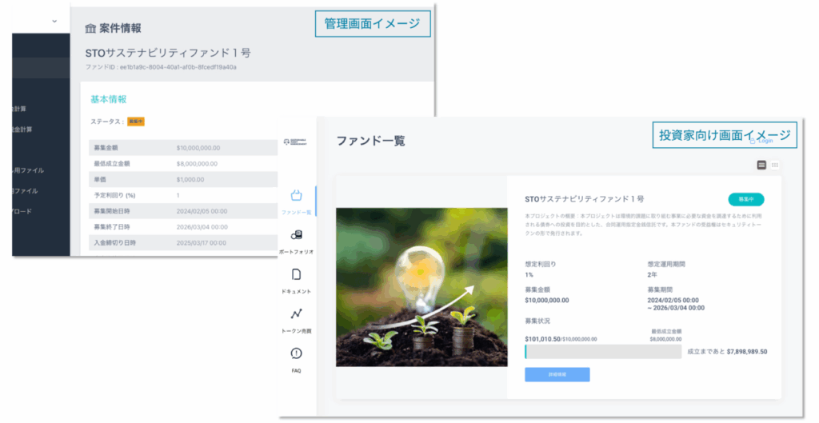The image size is (819, 423).
Task: Click the blue 詳細情報 button
Action: point(557,374)
